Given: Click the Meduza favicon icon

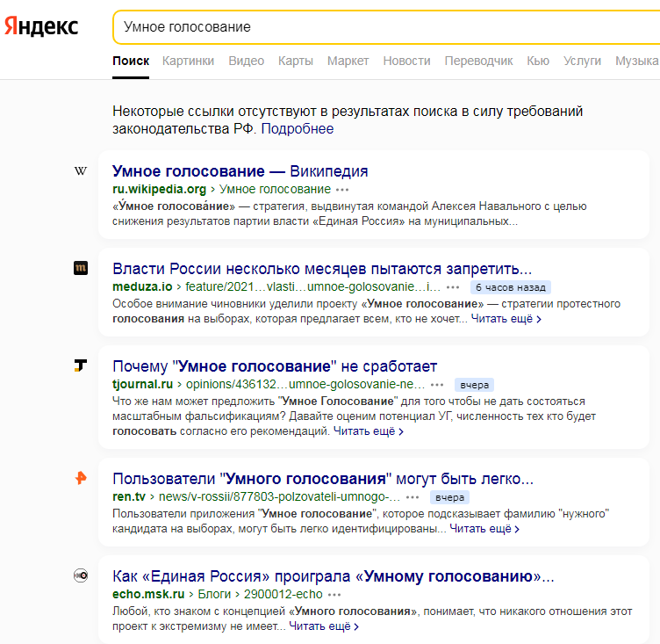Looking at the screenshot, I should (81, 268).
